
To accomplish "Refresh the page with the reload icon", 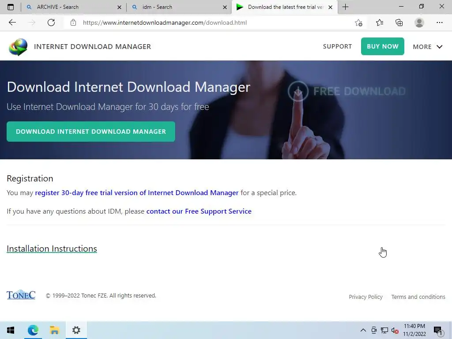I will 51,23.
